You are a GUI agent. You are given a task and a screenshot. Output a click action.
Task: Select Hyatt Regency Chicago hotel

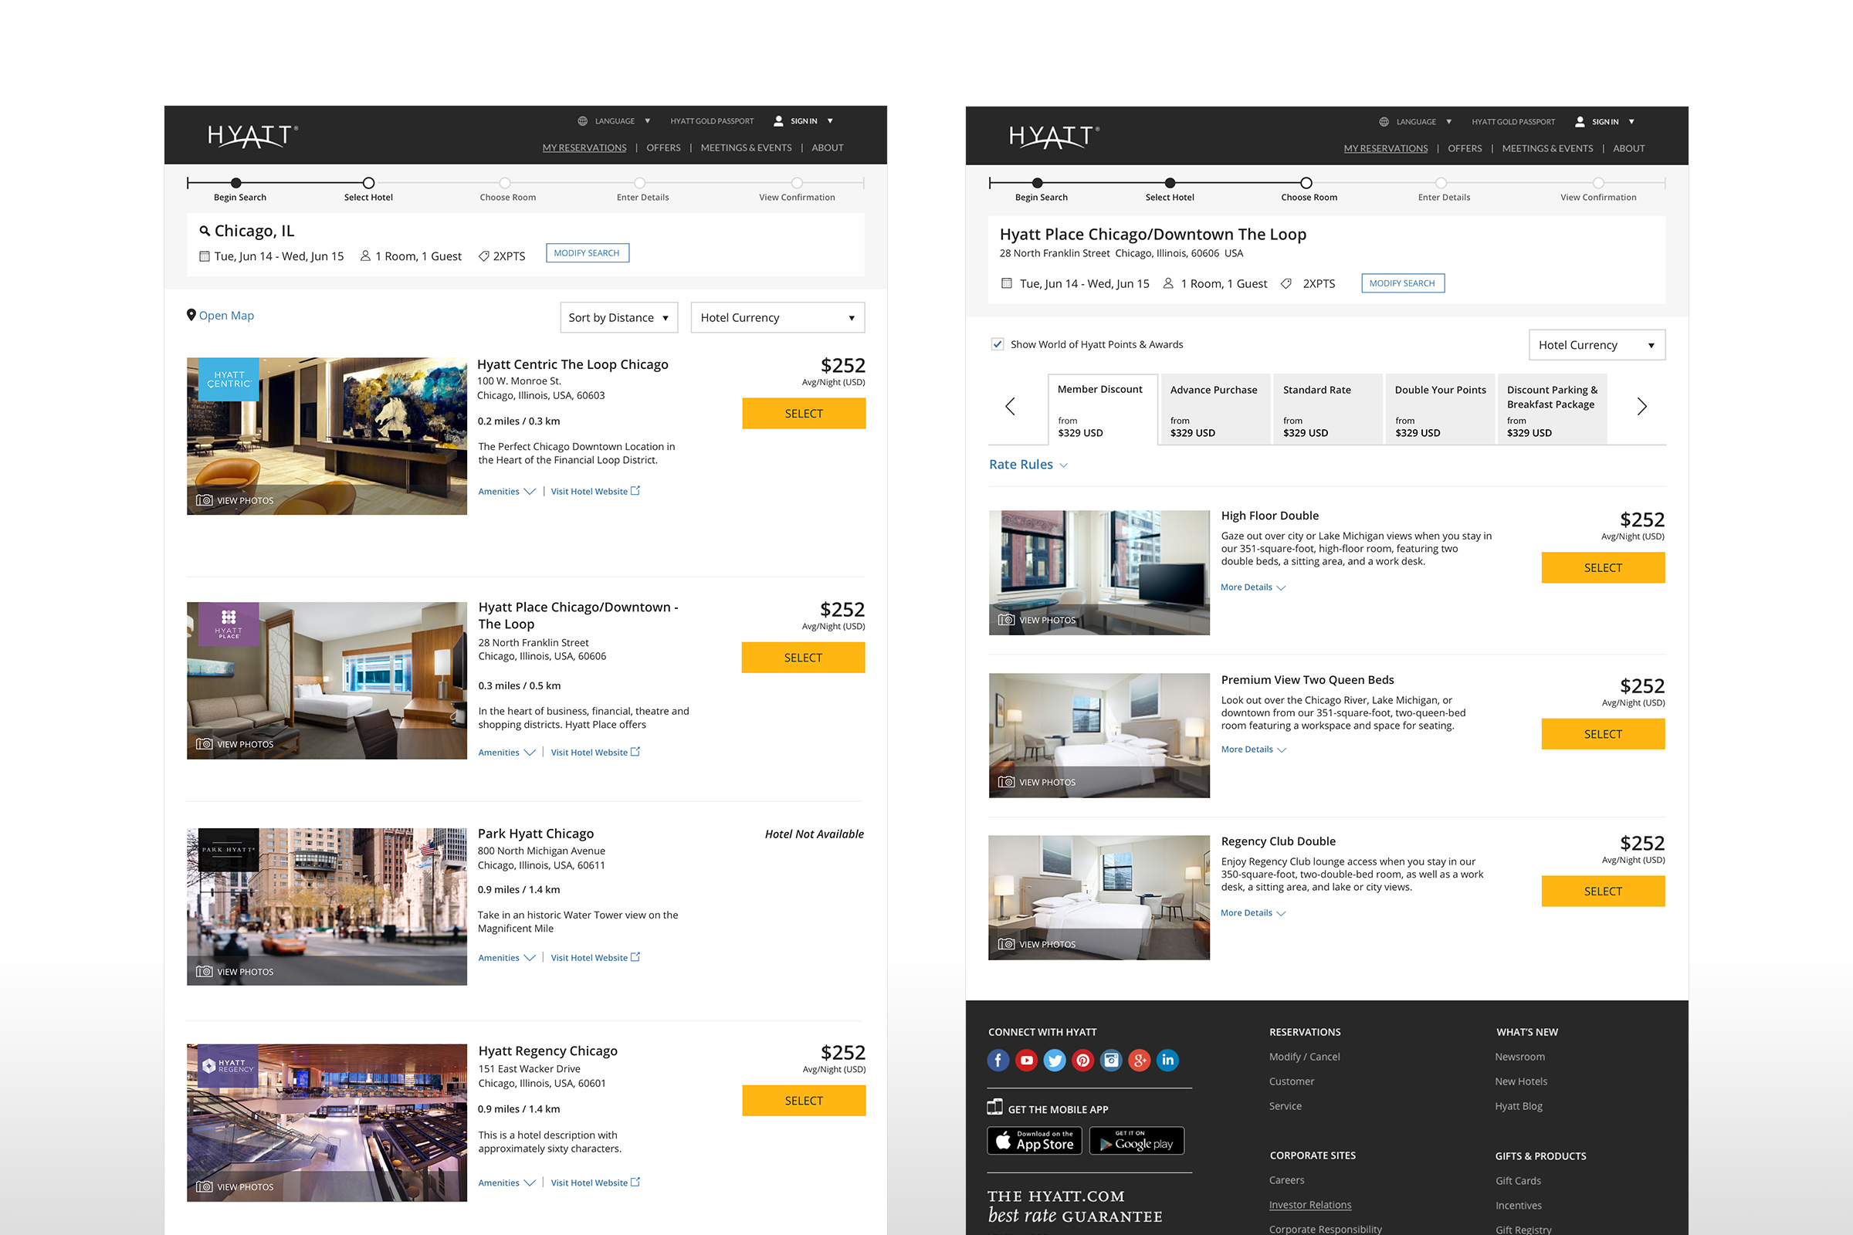[804, 1101]
